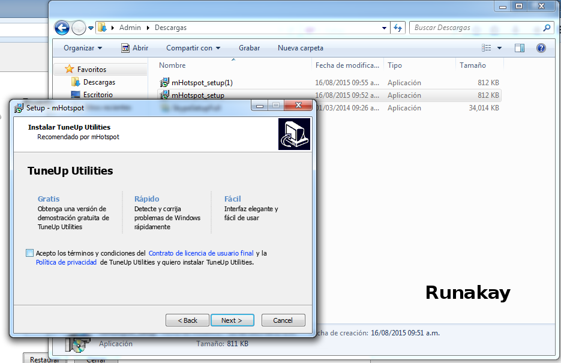
Task: Sort files by Fecha de modificación column
Action: tap(347, 65)
